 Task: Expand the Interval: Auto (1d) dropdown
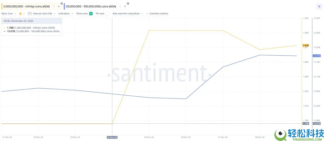click(x=44, y=14)
